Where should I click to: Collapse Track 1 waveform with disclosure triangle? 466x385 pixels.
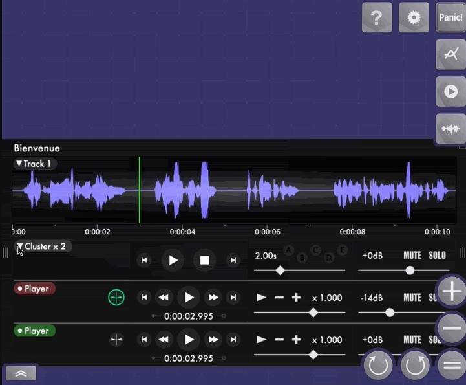(19, 164)
